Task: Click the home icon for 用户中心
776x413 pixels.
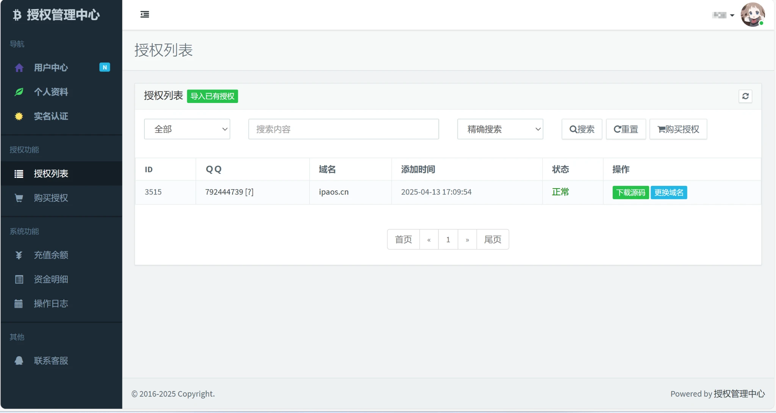Action: [19, 68]
